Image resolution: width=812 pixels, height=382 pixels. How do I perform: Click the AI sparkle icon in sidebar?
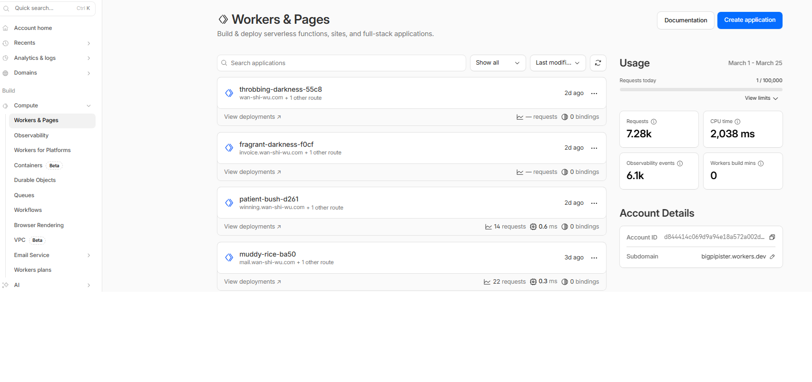tap(5, 285)
